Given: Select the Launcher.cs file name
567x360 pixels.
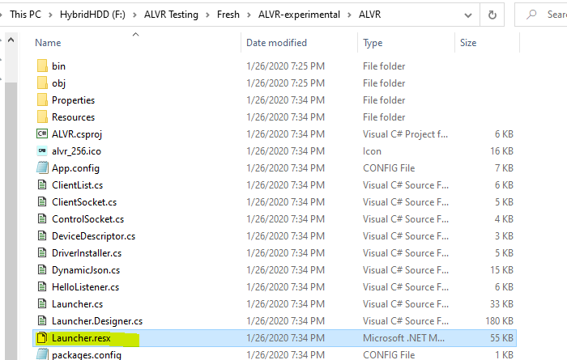Looking at the screenshot, I should click(x=78, y=303).
